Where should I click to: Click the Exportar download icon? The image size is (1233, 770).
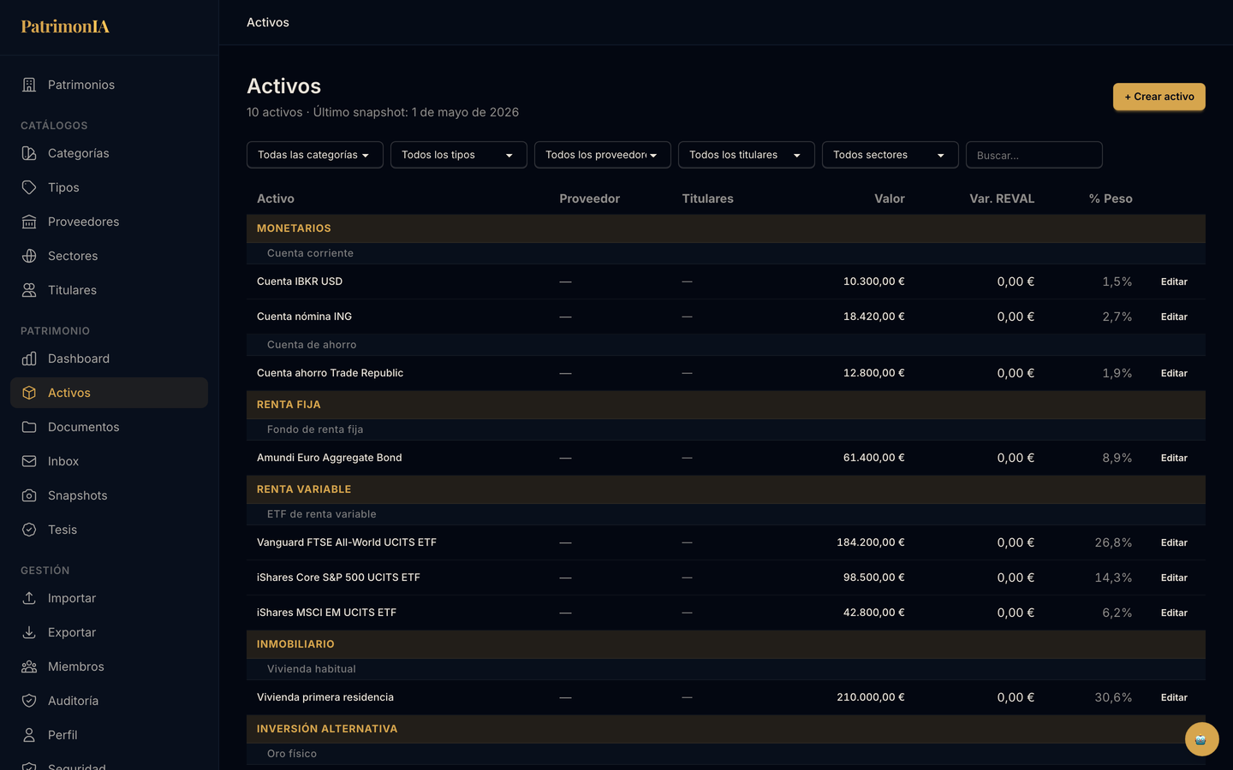[x=29, y=632]
